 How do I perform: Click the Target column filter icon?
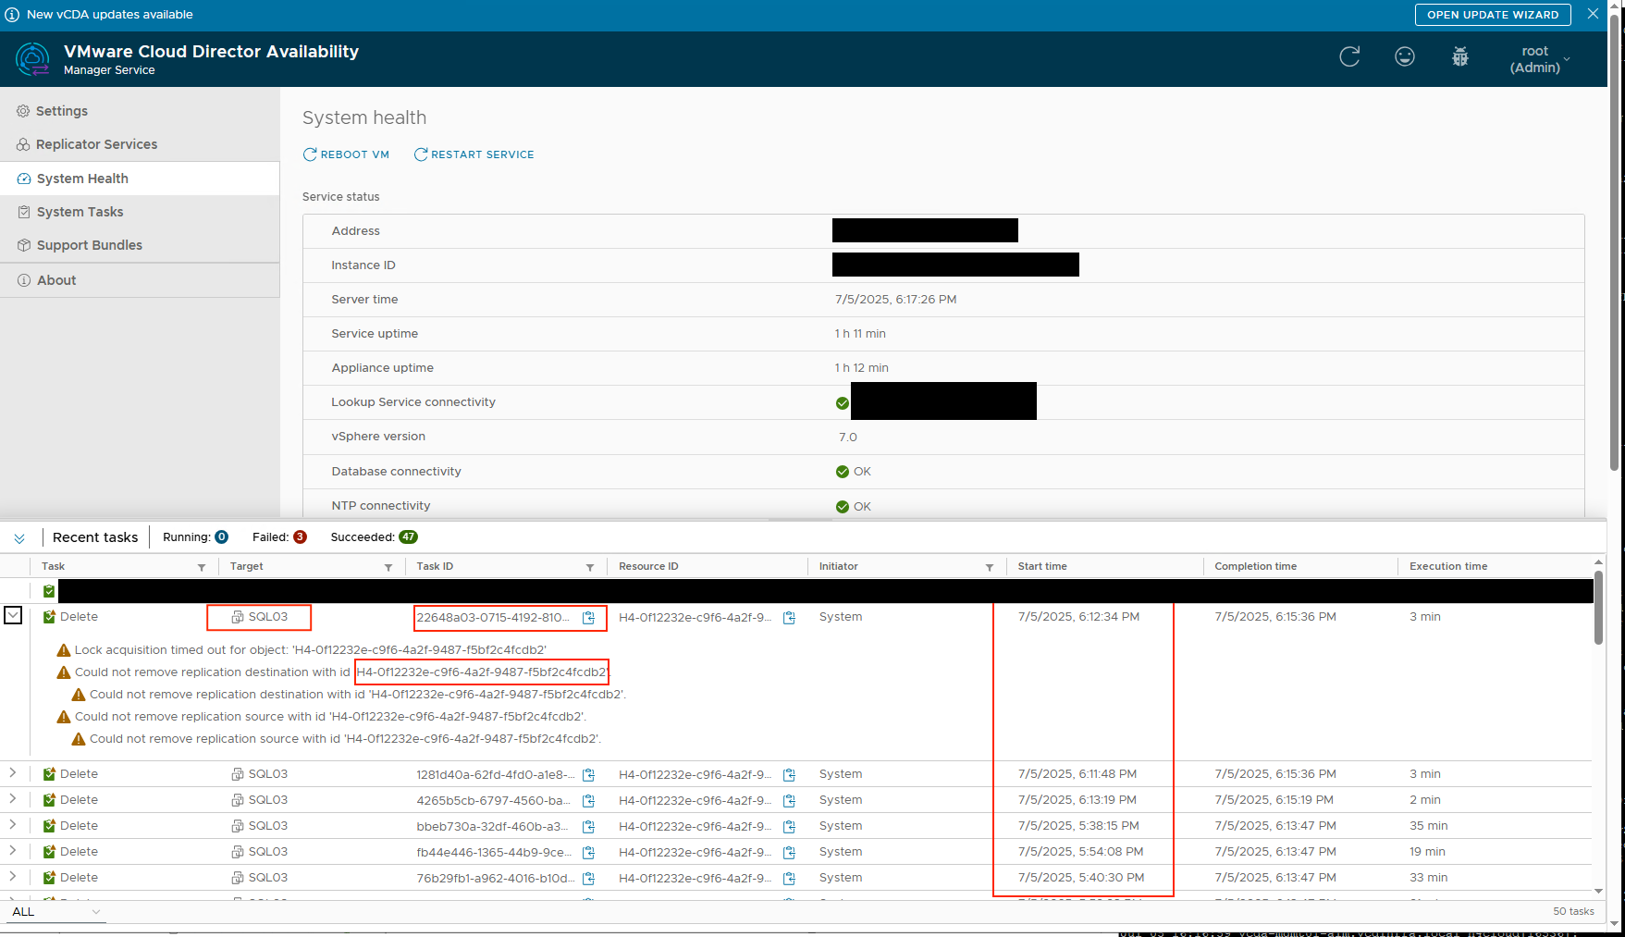[388, 567]
